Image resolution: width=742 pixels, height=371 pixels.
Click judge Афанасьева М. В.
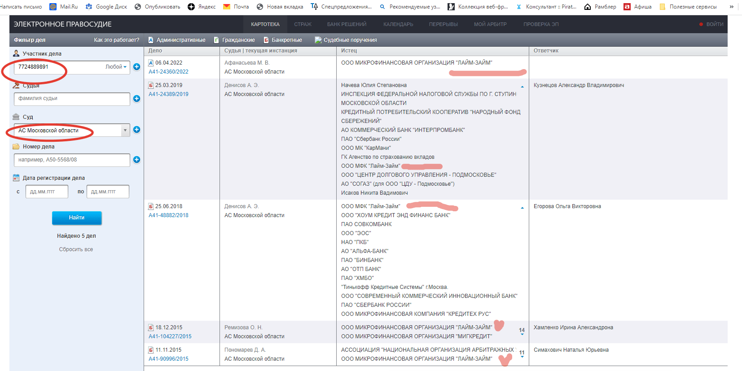247,63
